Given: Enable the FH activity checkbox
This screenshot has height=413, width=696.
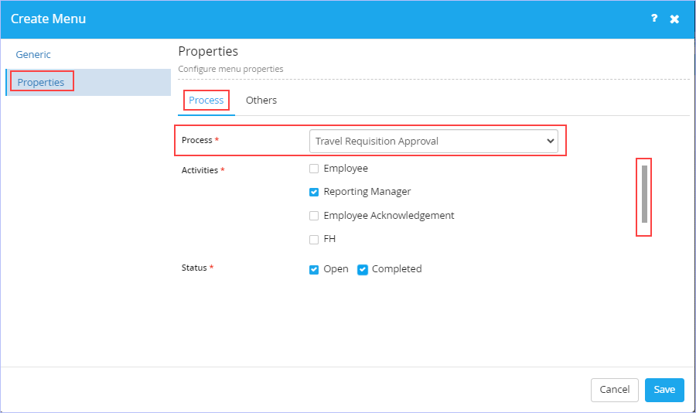Looking at the screenshot, I should click(x=314, y=240).
